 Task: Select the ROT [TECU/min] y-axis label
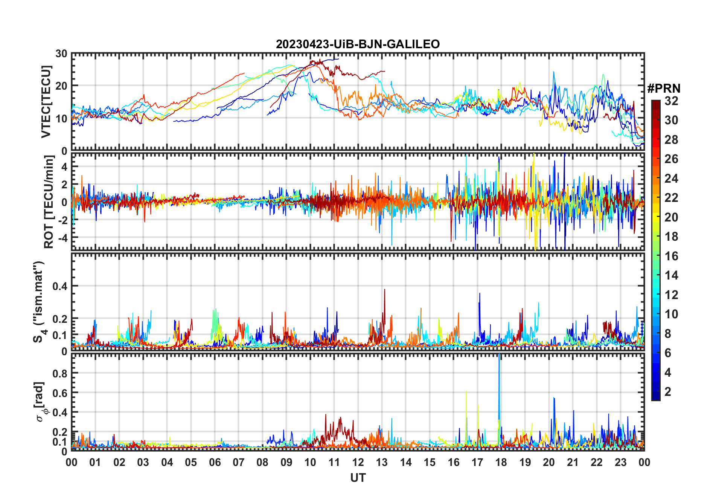click(x=49, y=202)
